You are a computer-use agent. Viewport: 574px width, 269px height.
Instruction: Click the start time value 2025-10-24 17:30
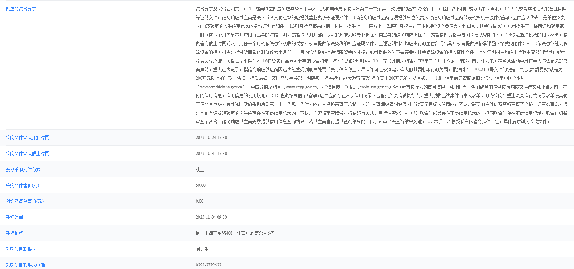211,138
